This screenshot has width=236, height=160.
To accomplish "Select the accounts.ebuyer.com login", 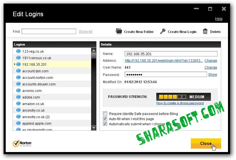I will [52, 84].
